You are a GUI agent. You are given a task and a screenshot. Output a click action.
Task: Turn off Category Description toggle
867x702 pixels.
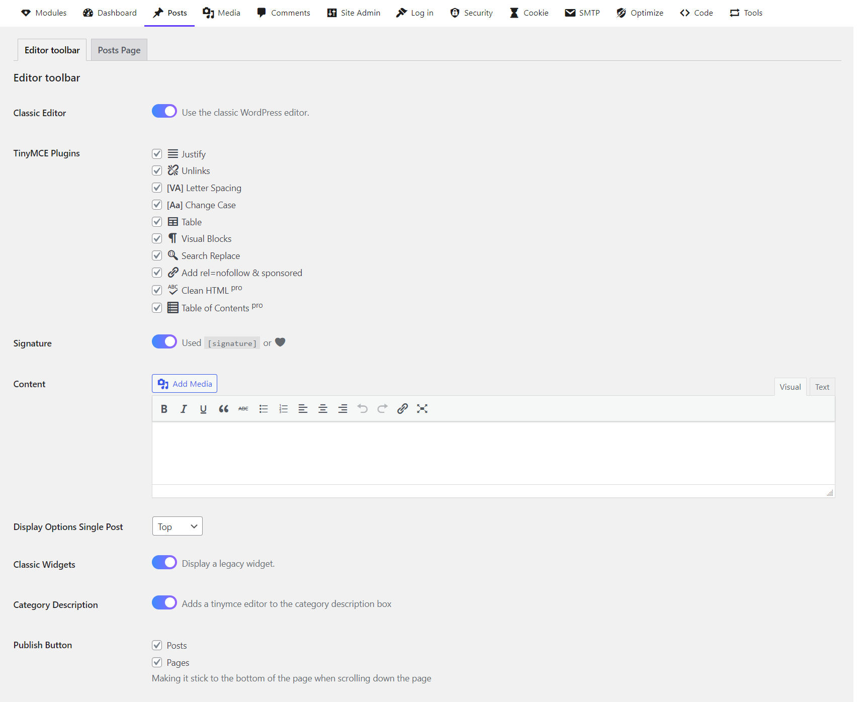[x=164, y=602]
